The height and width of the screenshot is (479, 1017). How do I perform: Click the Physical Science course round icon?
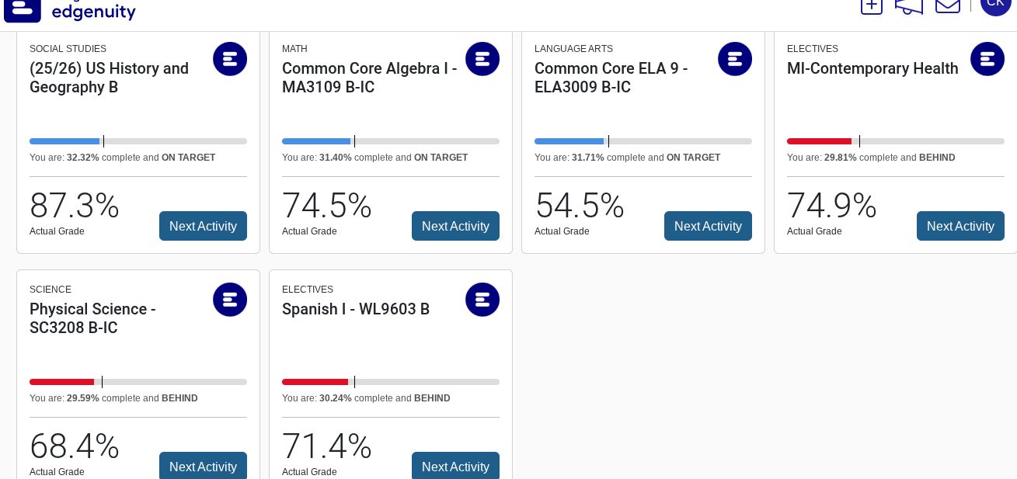[x=230, y=300]
